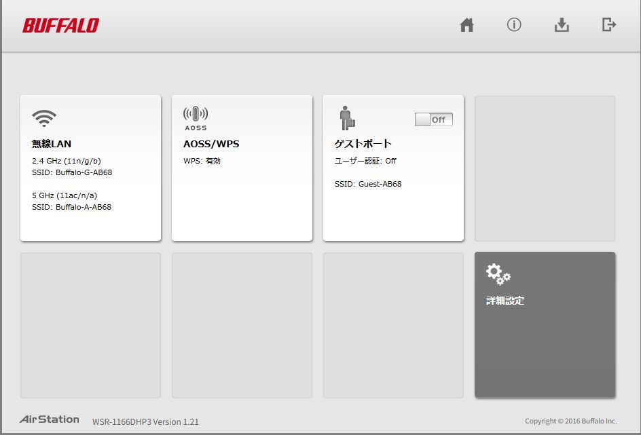This screenshot has height=435, width=641.
Task: Click the download icon in header
Action: 562,24
